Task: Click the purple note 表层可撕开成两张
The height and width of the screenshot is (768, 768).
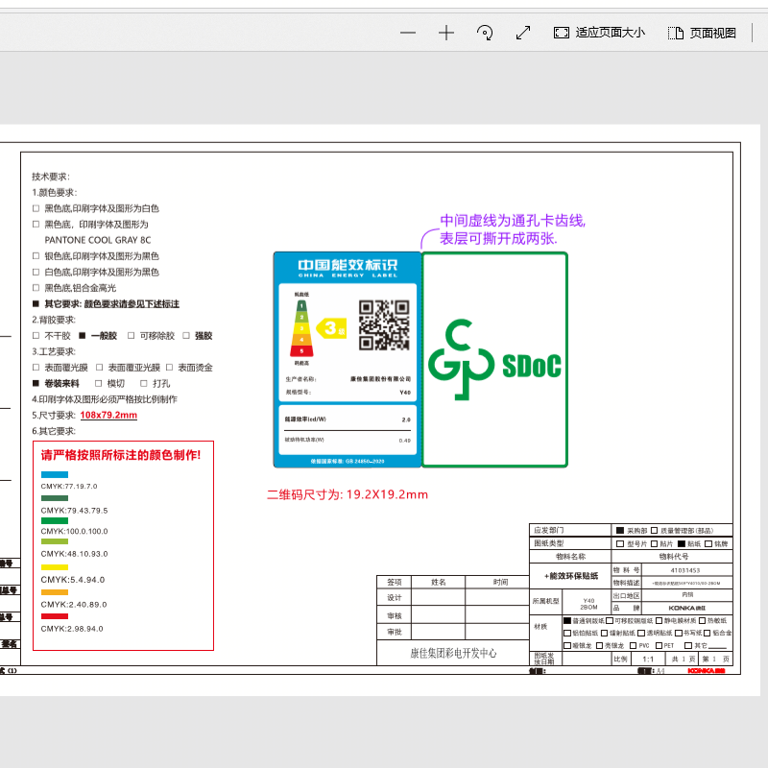Action: (498, 238)
